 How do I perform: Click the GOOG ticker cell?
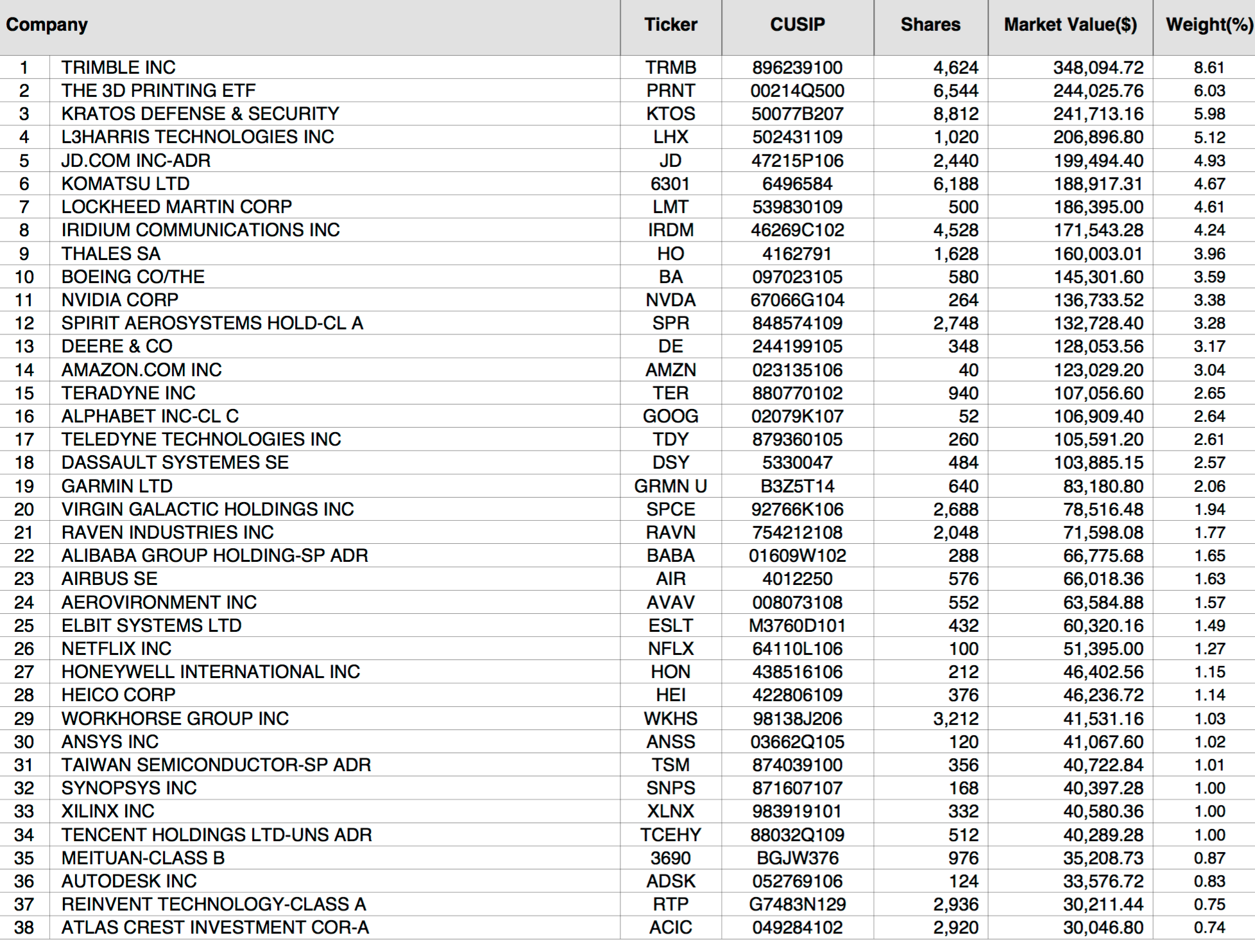670,416
